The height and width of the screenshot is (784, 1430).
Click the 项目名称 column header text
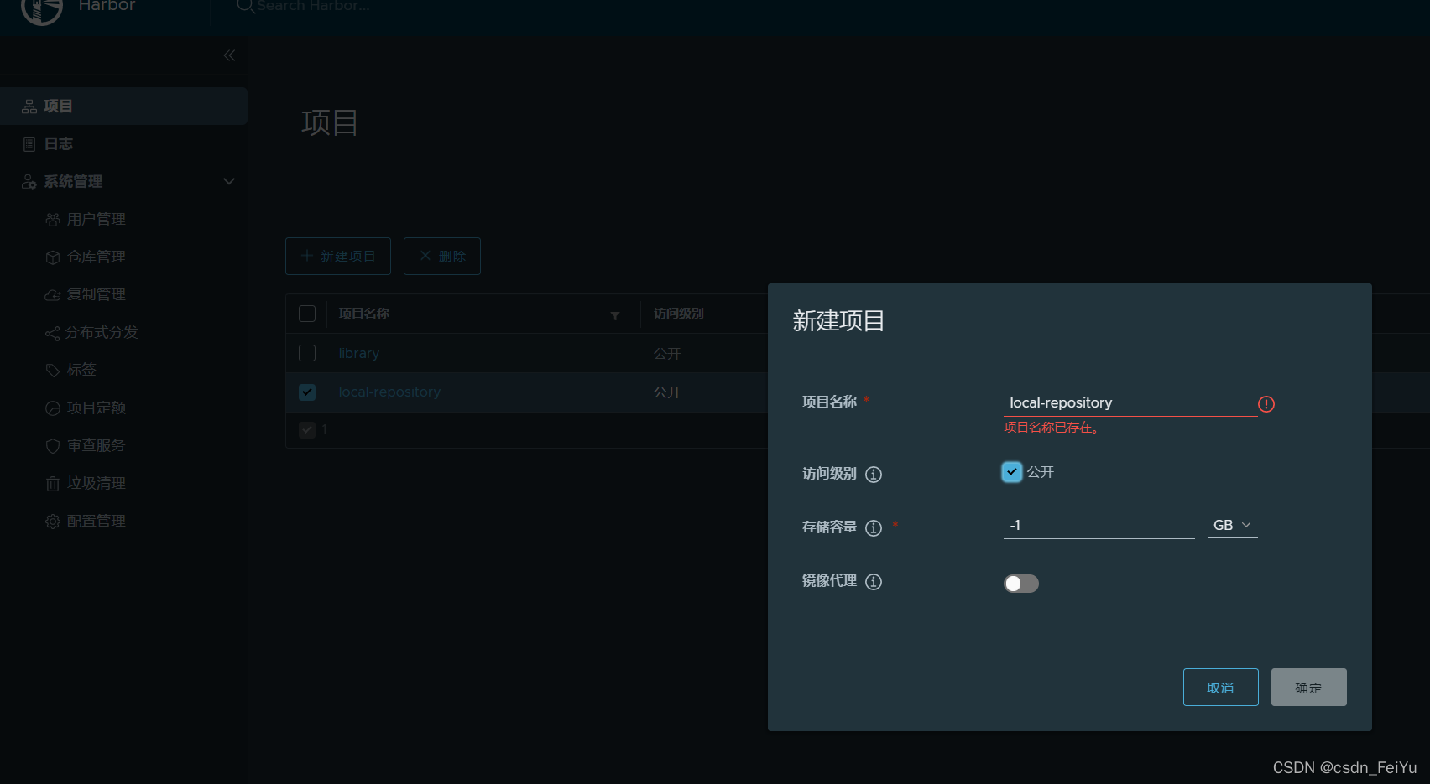[x=364, y=314]
